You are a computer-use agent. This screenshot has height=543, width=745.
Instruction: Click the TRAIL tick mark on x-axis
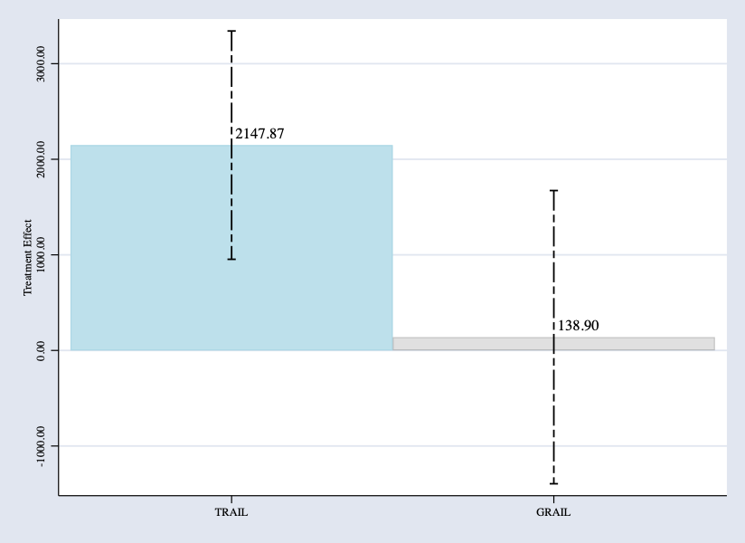coord(231,498)
